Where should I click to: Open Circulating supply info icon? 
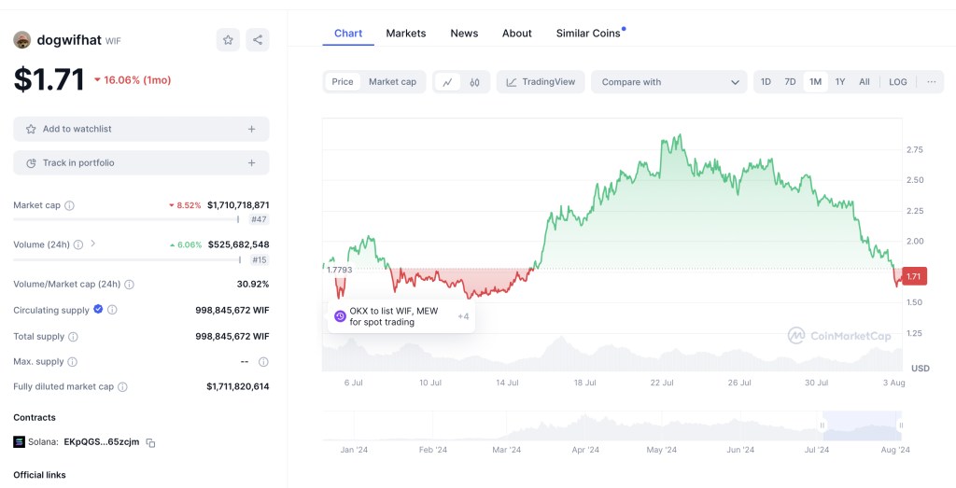(112, 310)
